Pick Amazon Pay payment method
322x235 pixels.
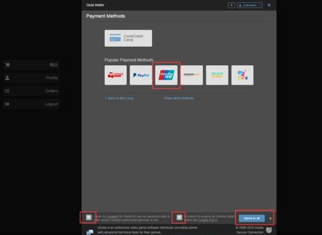(x=192, y=75)
